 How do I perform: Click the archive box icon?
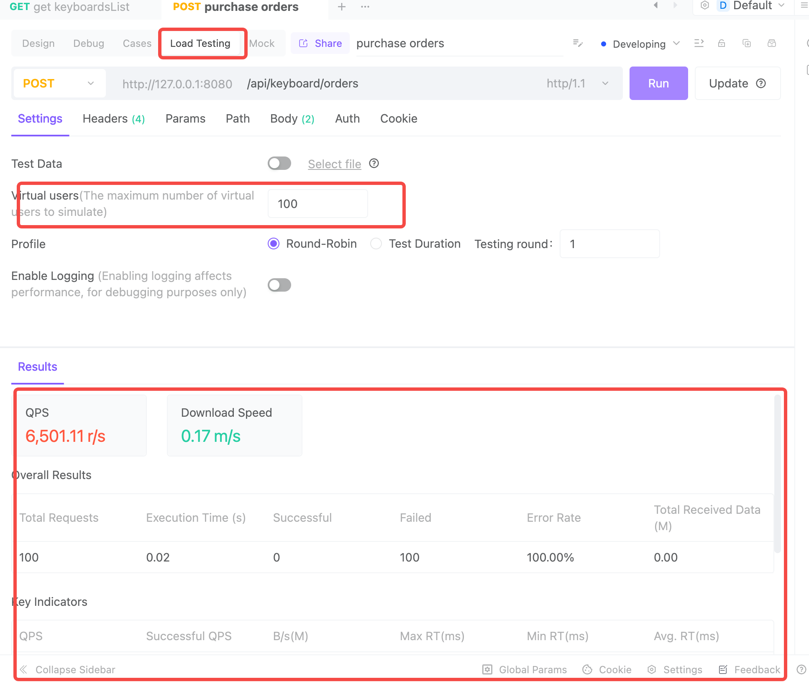[772, 43]
